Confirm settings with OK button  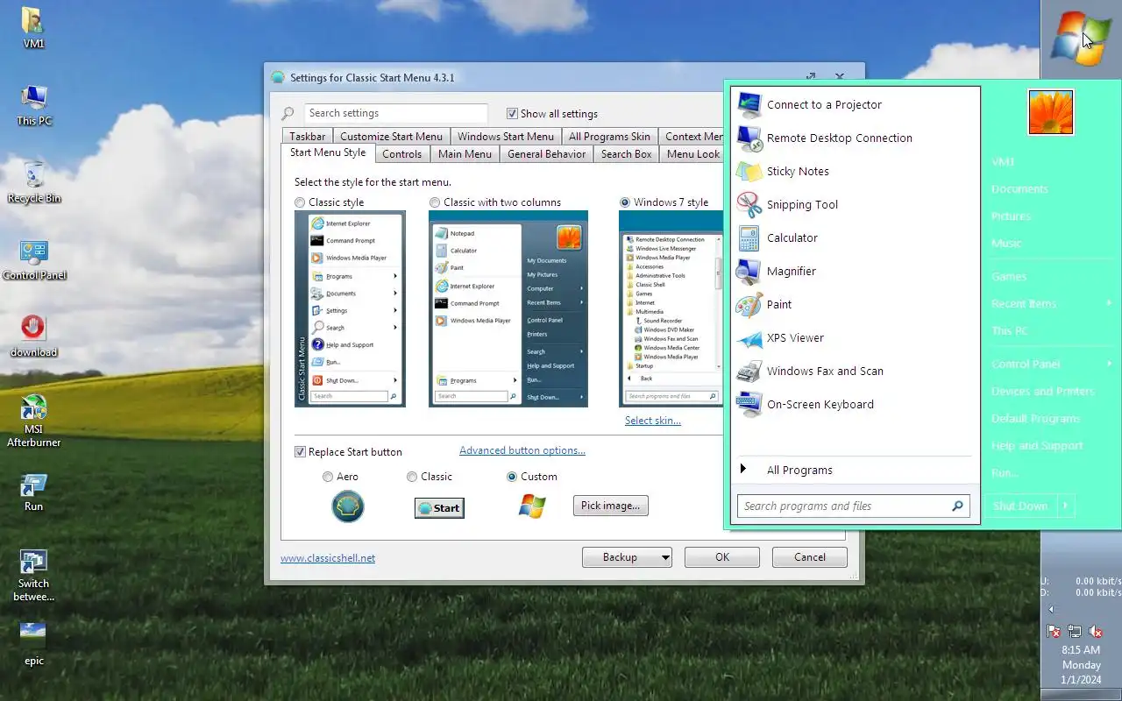(722, 557)
